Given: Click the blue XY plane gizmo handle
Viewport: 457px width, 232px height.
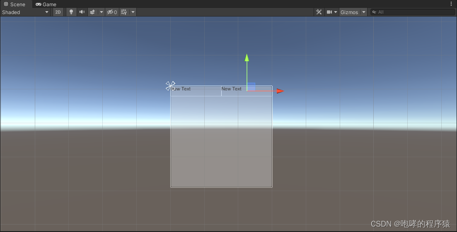Looking at the screenshot, I should tap(251, 86).
